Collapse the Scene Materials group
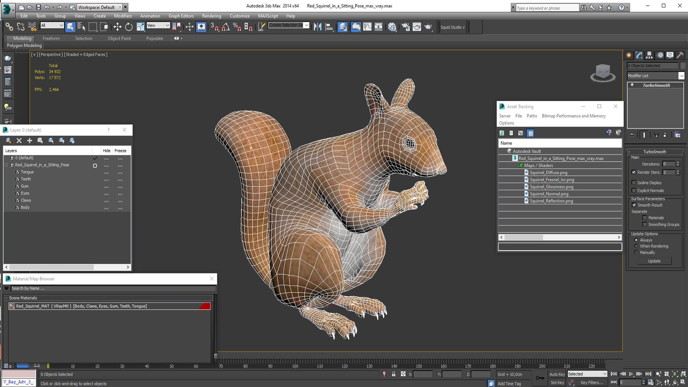 [x=6, y=298]
